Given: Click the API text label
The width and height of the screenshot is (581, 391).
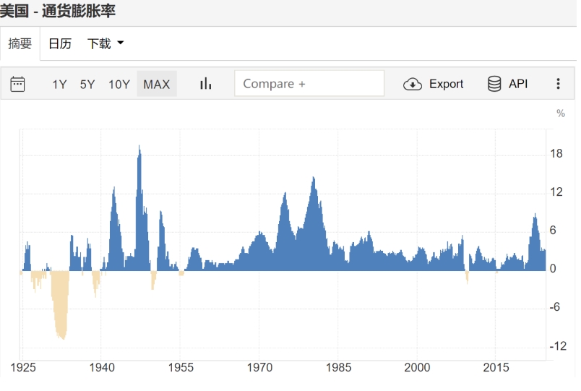Looking at the screenshot, I should (518, 84).
